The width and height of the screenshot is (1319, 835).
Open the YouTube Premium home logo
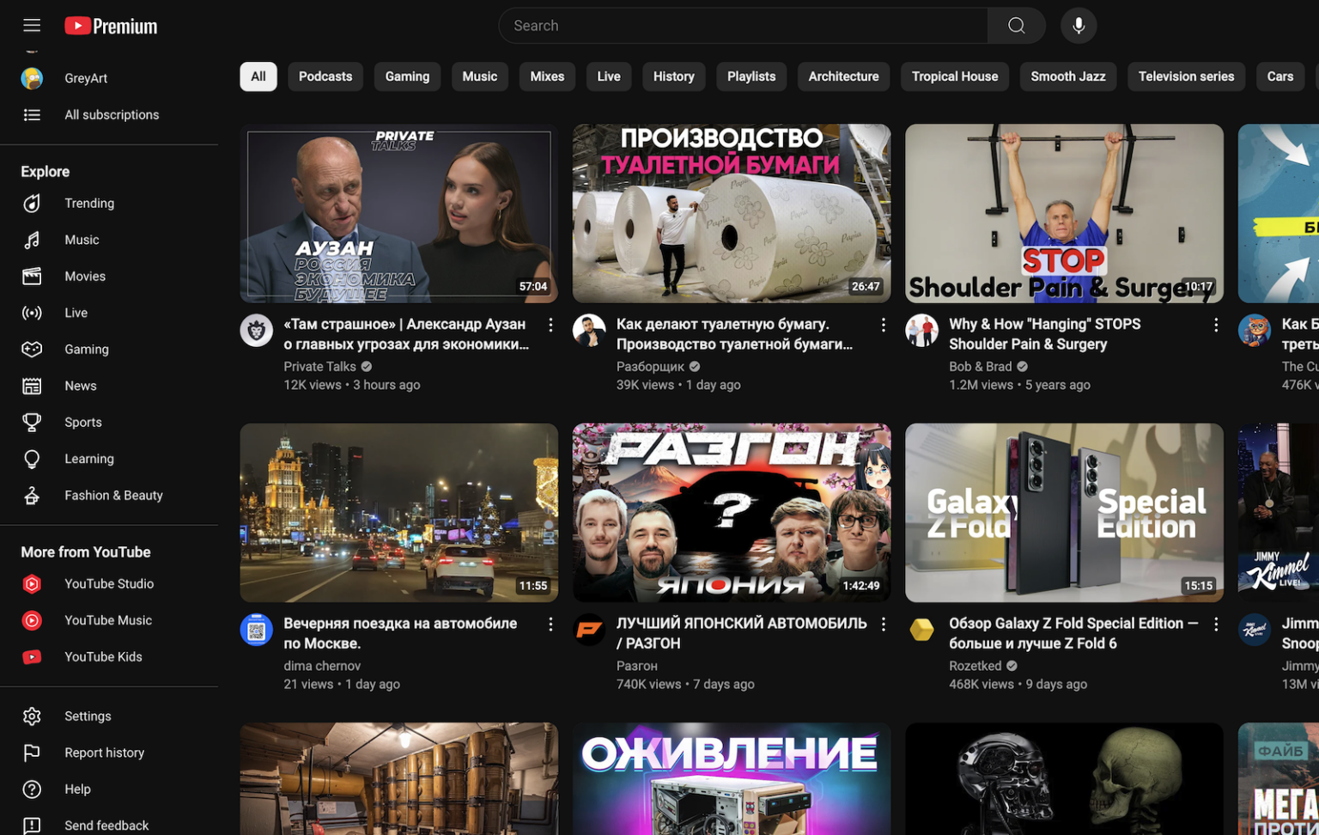(110, 25)
